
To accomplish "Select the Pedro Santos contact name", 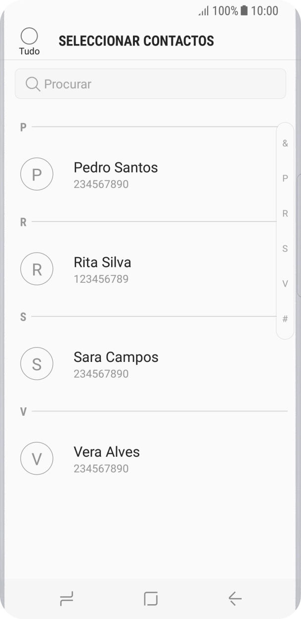I will (x=116, y=168).
